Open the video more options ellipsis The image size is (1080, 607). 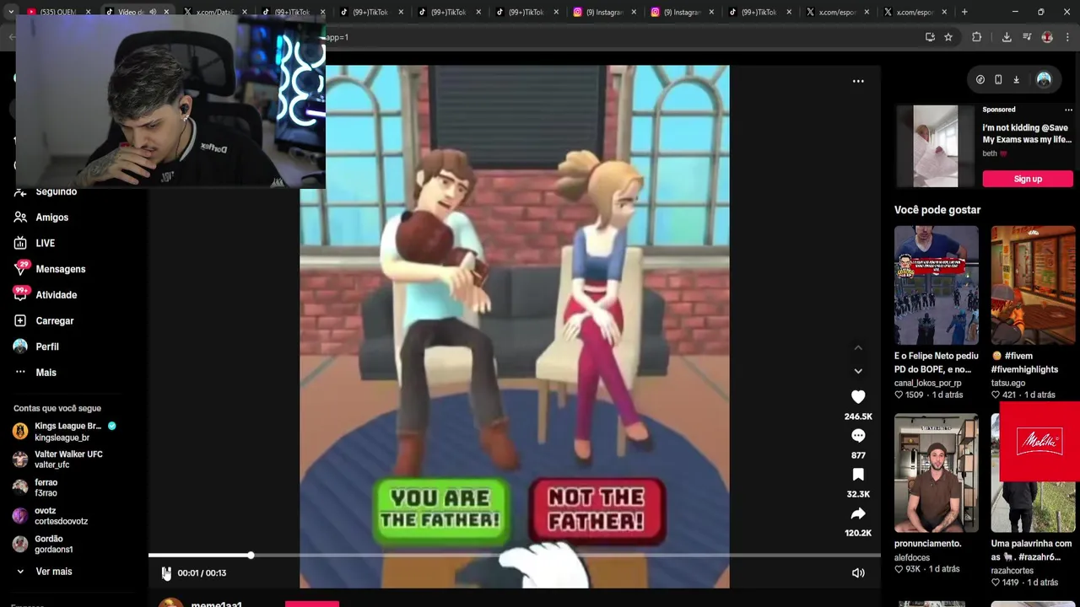click(858, 81)
